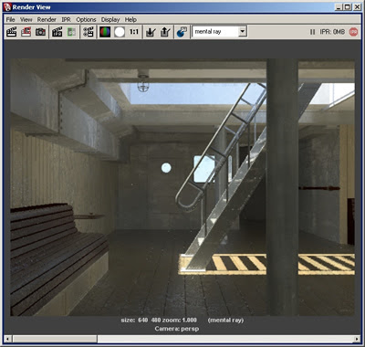Open the Render menu
Viewport: 365px width, 347px height.
coord(47,19)
